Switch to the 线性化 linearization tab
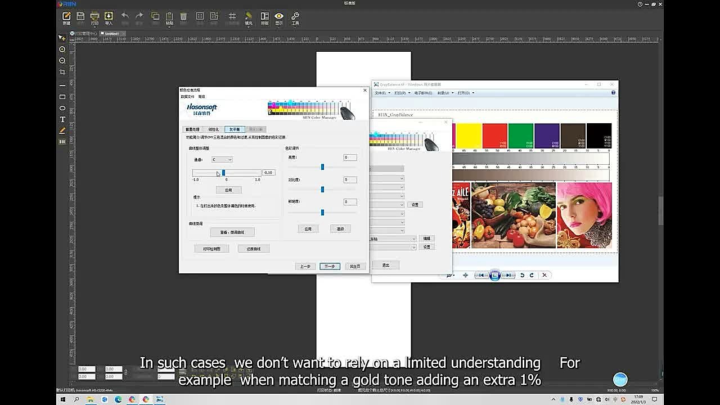This screenshot has height=405, width=720. point(213,129)
